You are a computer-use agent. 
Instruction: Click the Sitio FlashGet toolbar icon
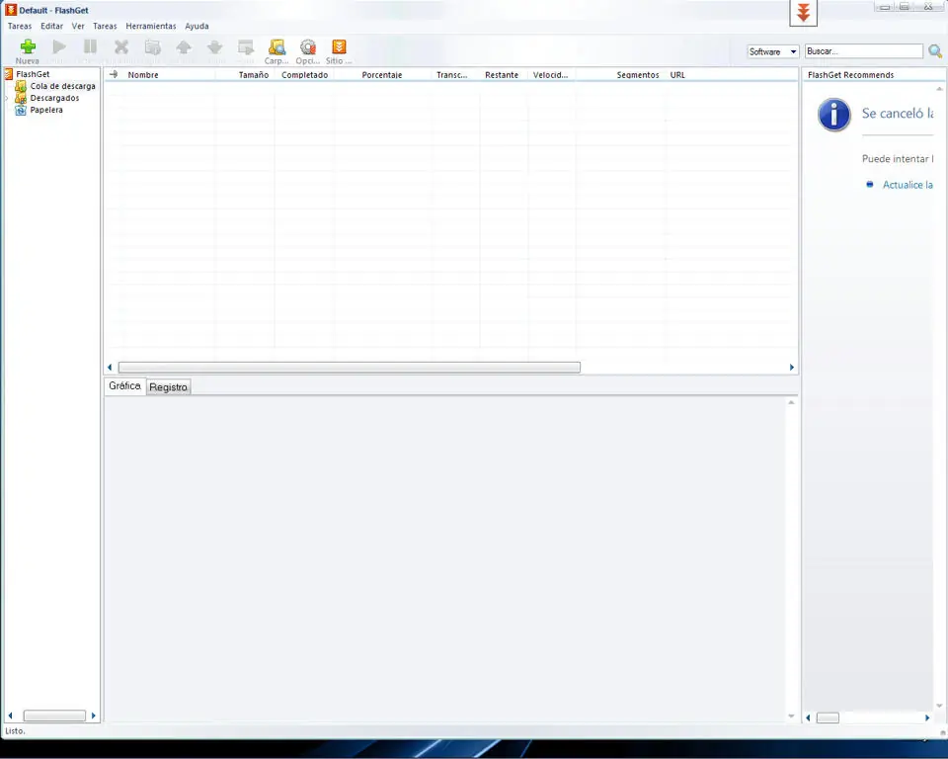tap(339, 46)
